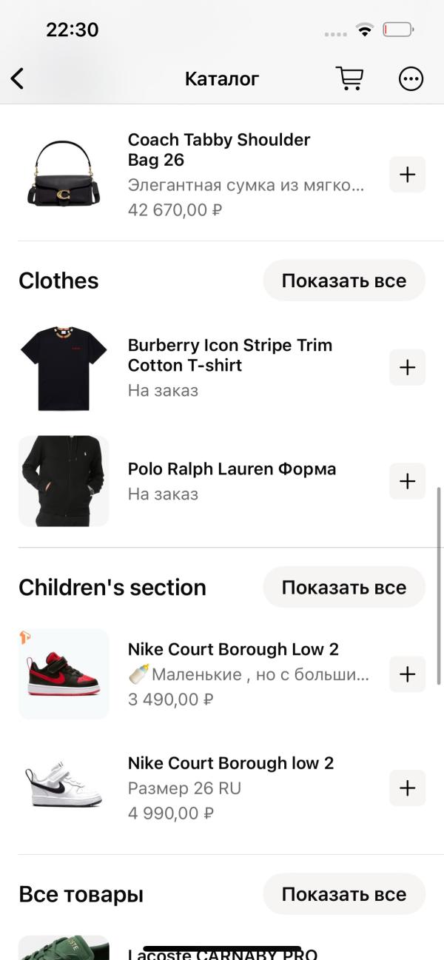Add white Nike Court Borough low 2

[408, 788]
